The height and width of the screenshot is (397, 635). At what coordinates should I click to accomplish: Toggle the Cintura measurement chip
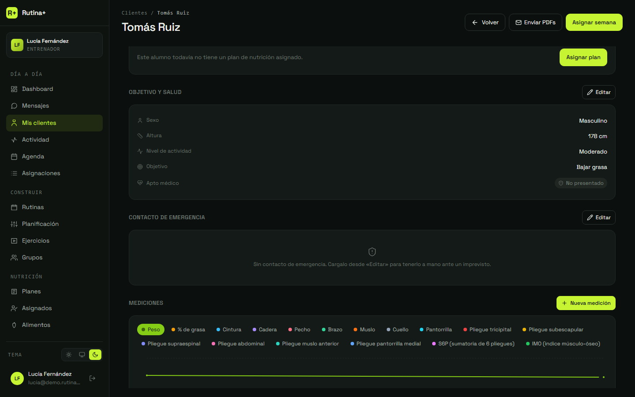pyautogui.click(x=229, y=330)
